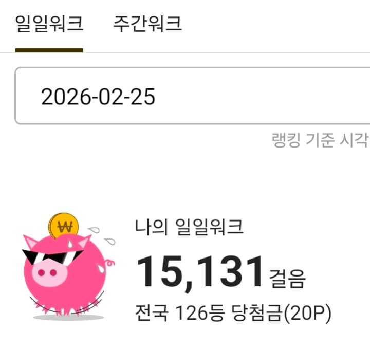
Task: Tap the sweat drop on pig's forehead
Action: tap(70, 244)
